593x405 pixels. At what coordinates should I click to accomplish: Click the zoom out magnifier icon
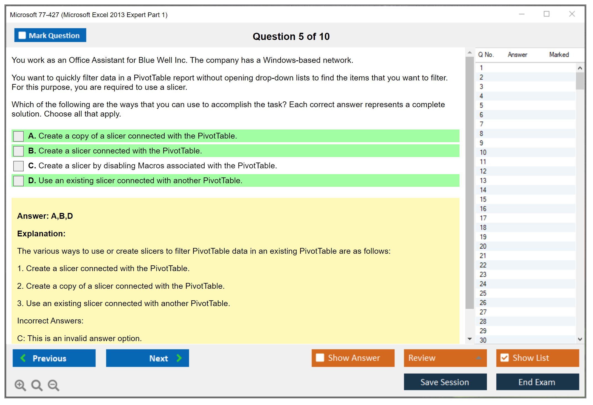tap(54, 385)
